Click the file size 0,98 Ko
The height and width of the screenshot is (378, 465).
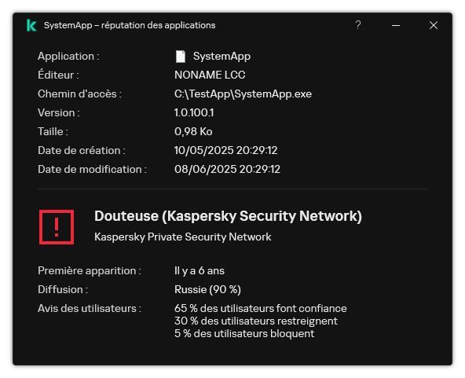(193, 132)
